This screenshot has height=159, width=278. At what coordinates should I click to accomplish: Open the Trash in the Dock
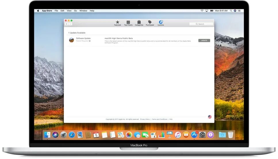click(231, 135)
